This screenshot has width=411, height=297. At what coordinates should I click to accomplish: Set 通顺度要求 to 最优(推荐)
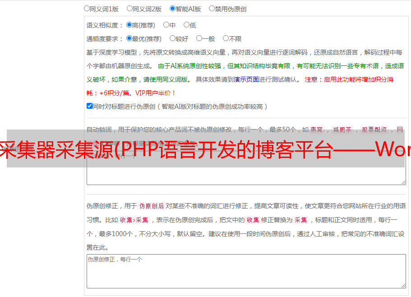pyautogui.click(x=129, y=38)
